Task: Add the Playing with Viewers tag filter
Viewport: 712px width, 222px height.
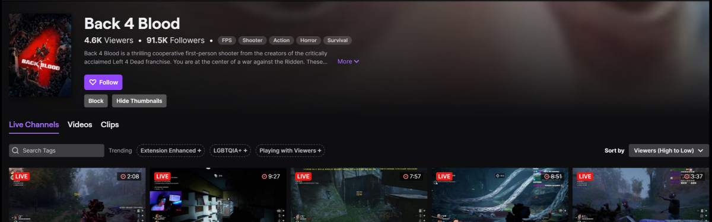Action: pyautogui.click(x=290, y=150)
